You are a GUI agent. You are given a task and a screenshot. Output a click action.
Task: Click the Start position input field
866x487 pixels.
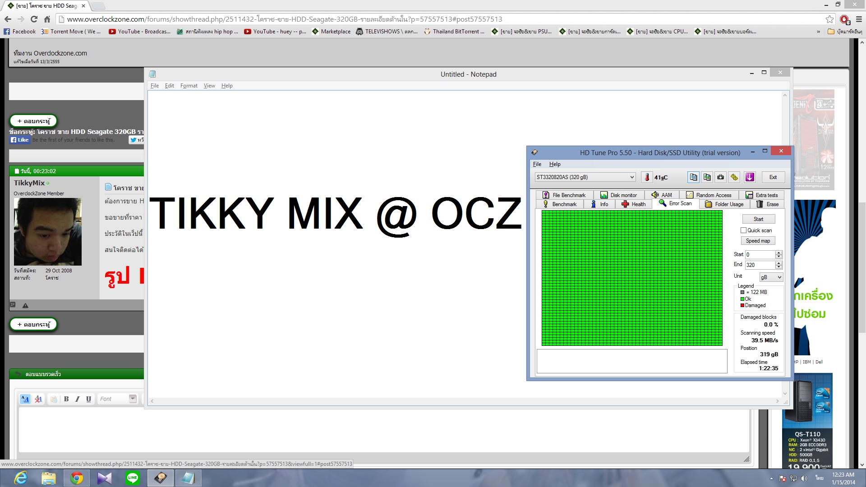point(760,255)
